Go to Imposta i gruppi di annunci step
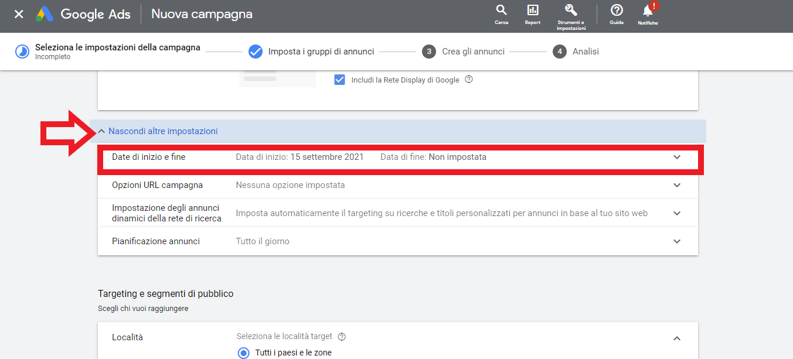793x359 pixels. pyautogui.click(x=321, y=52)
